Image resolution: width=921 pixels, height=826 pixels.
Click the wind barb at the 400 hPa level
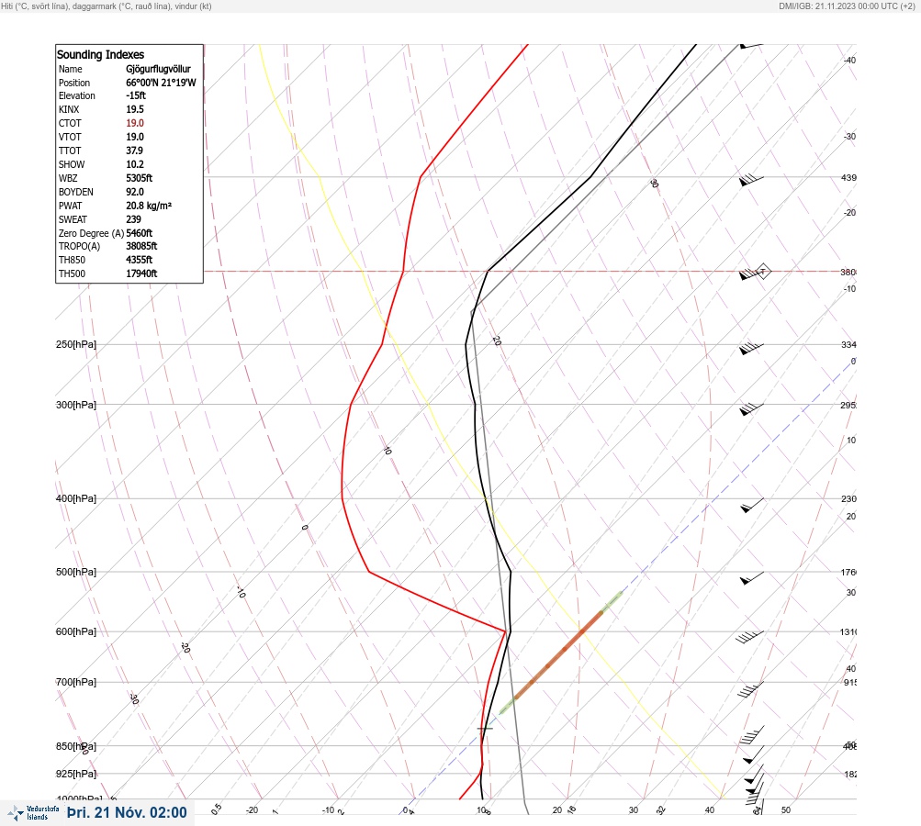752,506
